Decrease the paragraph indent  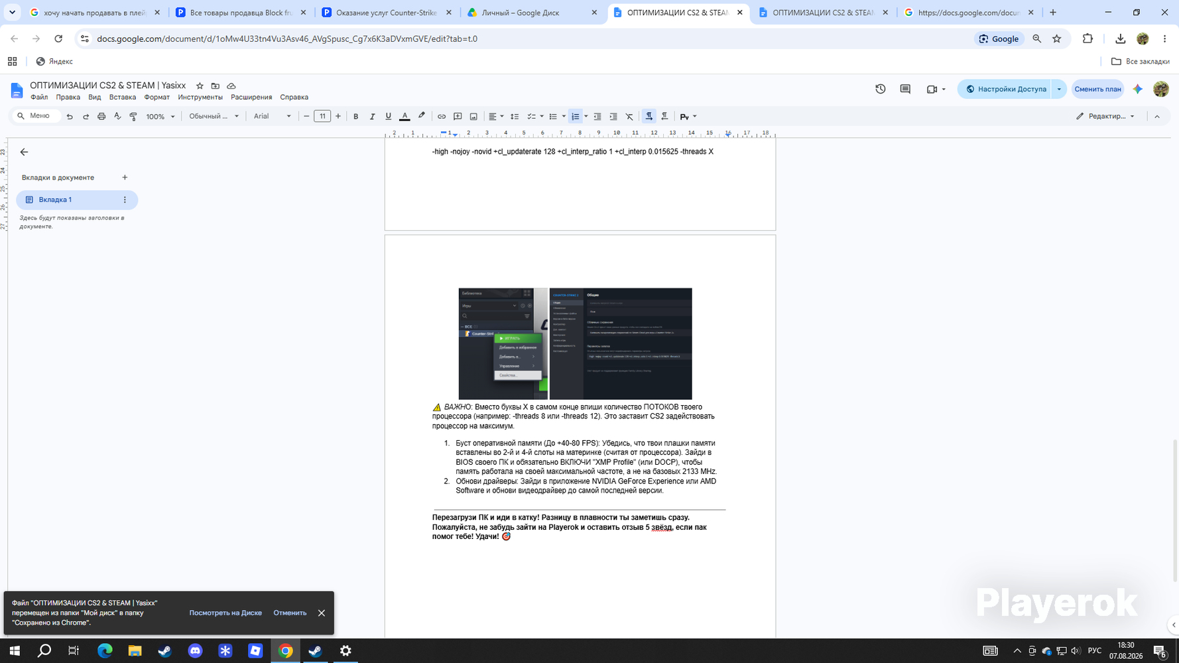point(597,117)
